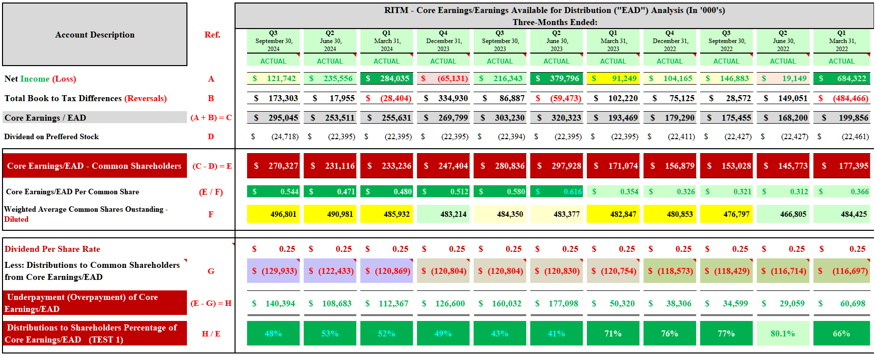Click "Total Book to Tax Differences (Reversals)" label

(x=86, y=98)
